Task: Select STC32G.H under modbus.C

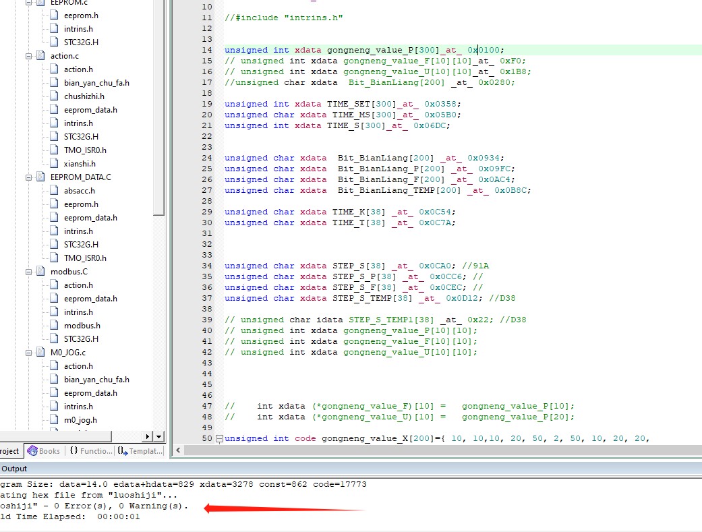Action: point(81,339)
